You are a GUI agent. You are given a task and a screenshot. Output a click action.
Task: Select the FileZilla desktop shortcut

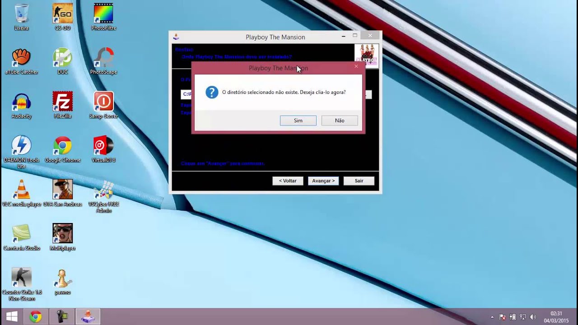coord(63,105)
